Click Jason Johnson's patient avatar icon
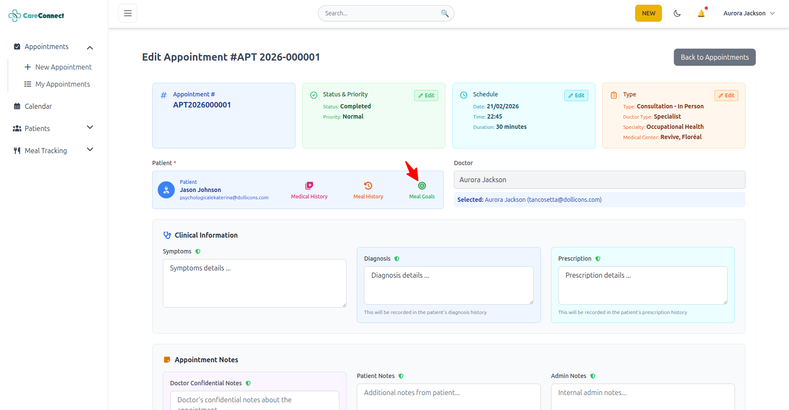Image resolution: width=789 pixels, height=410 pixels. point(166,190)
